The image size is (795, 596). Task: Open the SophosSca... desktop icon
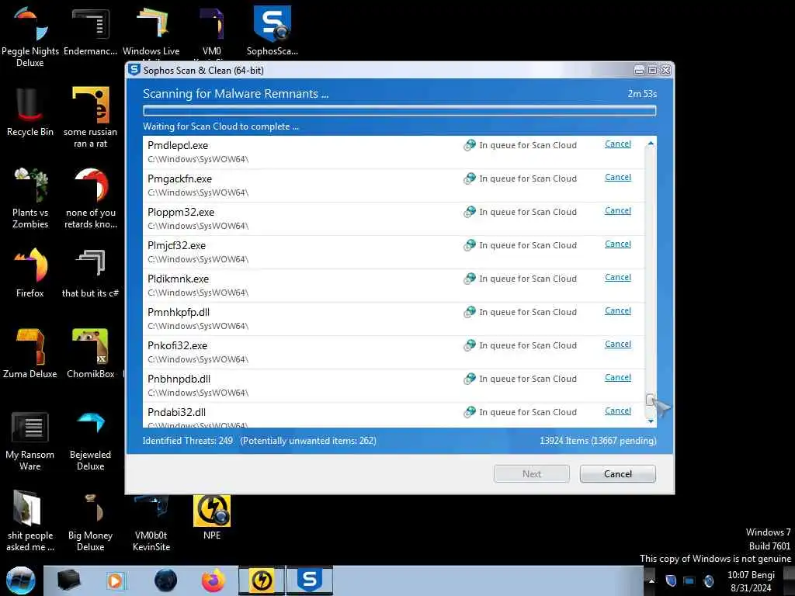(273, 31)
